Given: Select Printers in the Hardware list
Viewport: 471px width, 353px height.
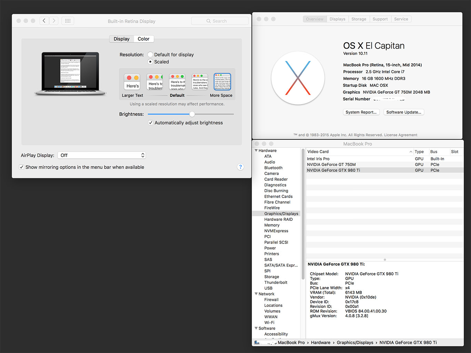Looking at the screenshot, I should (272, 254).
